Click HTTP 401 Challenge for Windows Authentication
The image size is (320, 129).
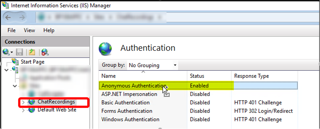258,119
